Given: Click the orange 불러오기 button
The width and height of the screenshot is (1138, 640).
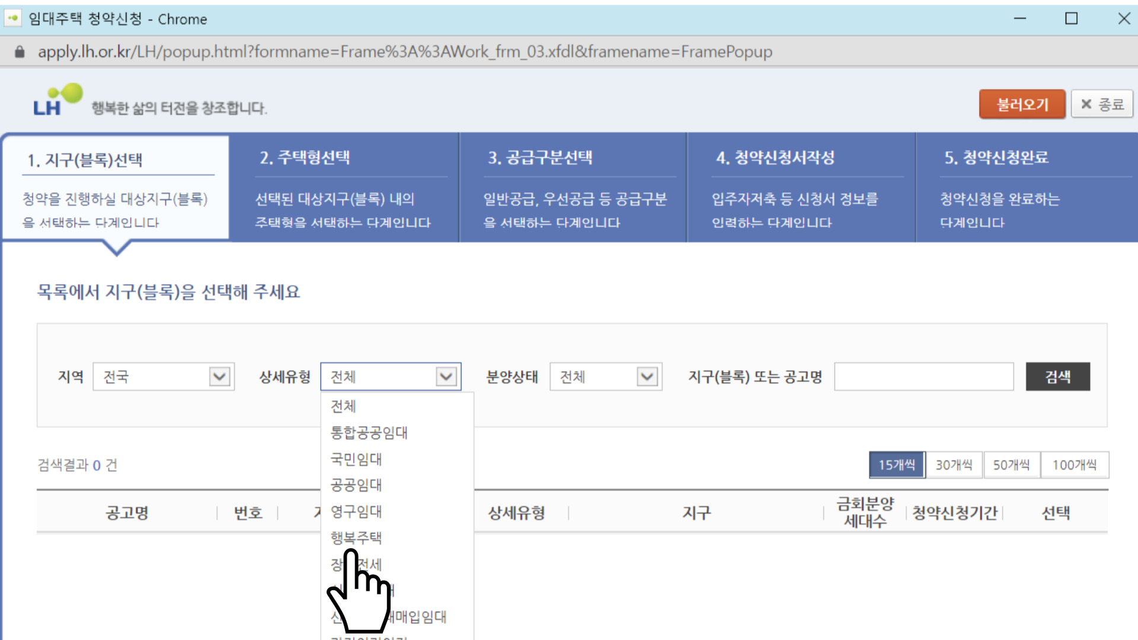Looking at the screenshot, I should tap(1022, 104).
